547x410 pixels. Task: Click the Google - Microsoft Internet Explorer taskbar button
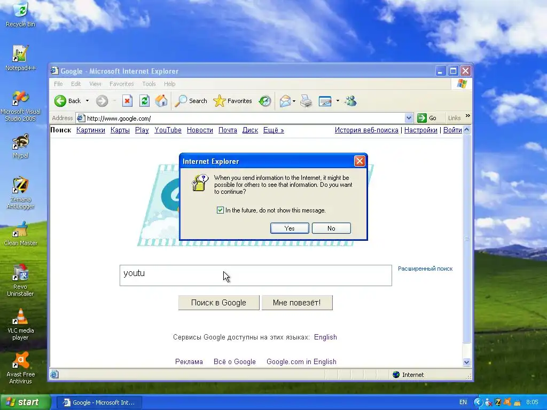99,403
